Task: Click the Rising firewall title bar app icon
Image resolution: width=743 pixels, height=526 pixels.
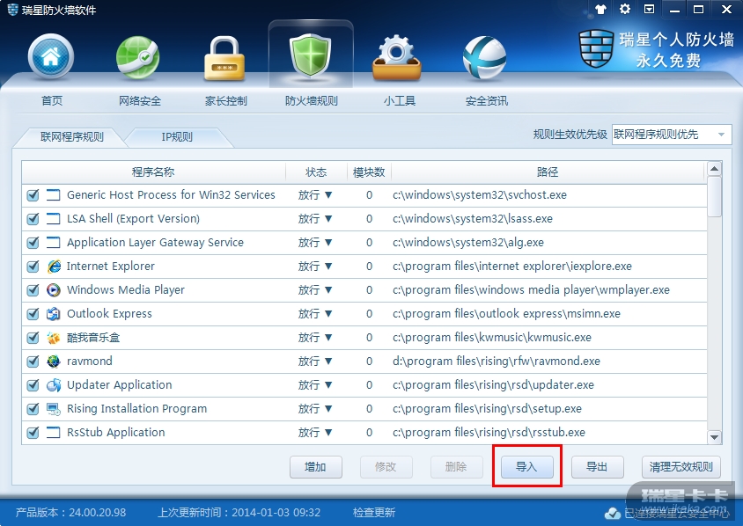Action: (13, 10)
